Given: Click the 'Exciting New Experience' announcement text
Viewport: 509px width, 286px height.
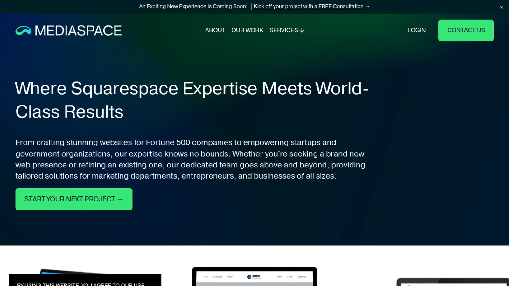Looking at the screenshot, I should (x=193, y=6).
